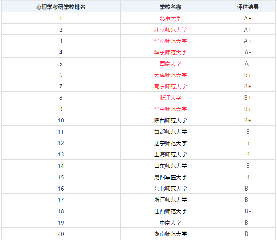
Task: Click the B+ grade for 天津师范大学
Action: (x=248, y=75)
